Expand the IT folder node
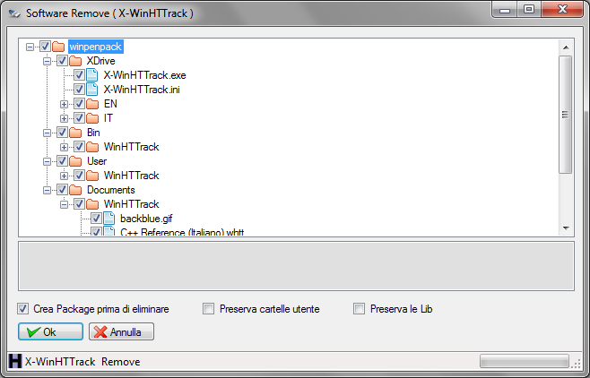 coord(64,118)
